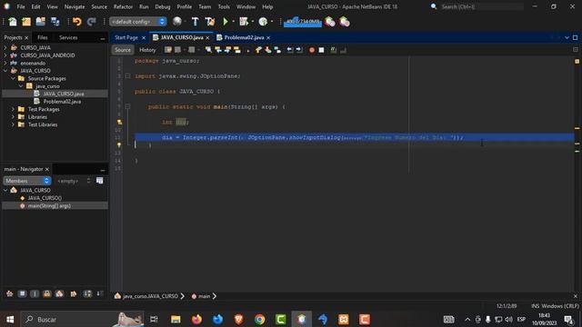Collapse the JAVA_CURSO class in Navigator

click(5, 190)
